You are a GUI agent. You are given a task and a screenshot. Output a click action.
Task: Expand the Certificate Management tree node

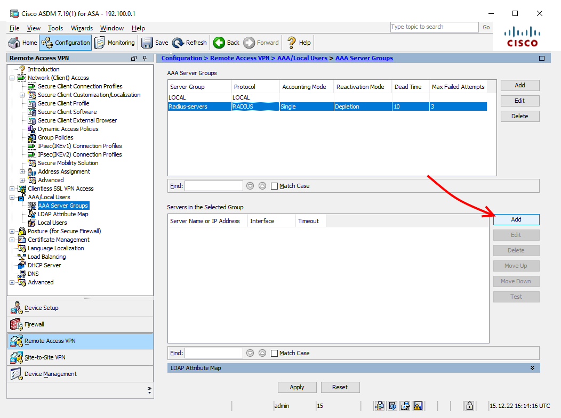click(x=12, y=240)
